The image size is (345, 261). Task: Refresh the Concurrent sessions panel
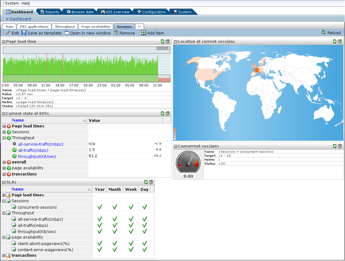335,146
